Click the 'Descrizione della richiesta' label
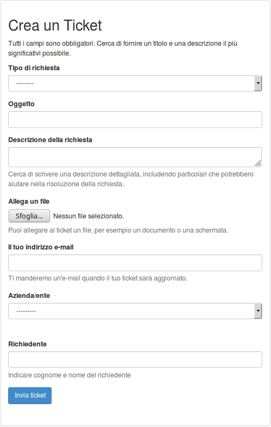The width and height of the screenshot is (271, 427). 50,140
